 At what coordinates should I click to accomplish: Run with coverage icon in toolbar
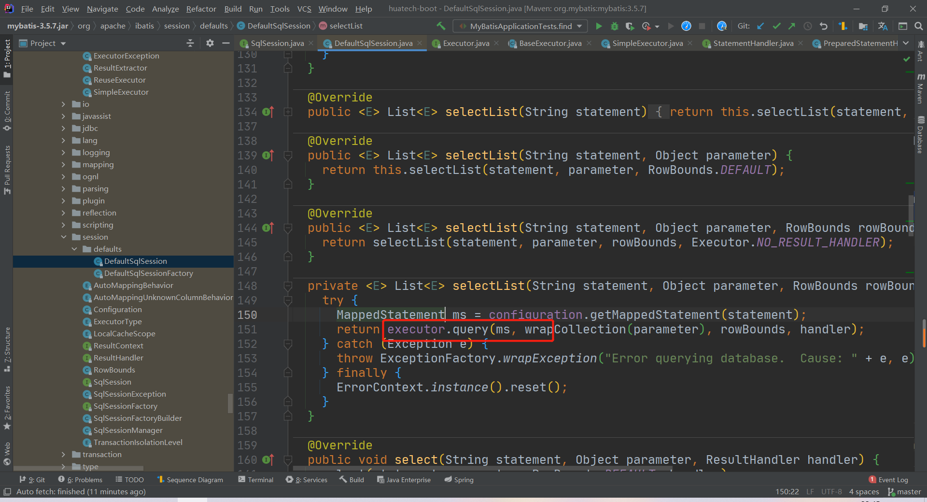click(x=630, y=26)
